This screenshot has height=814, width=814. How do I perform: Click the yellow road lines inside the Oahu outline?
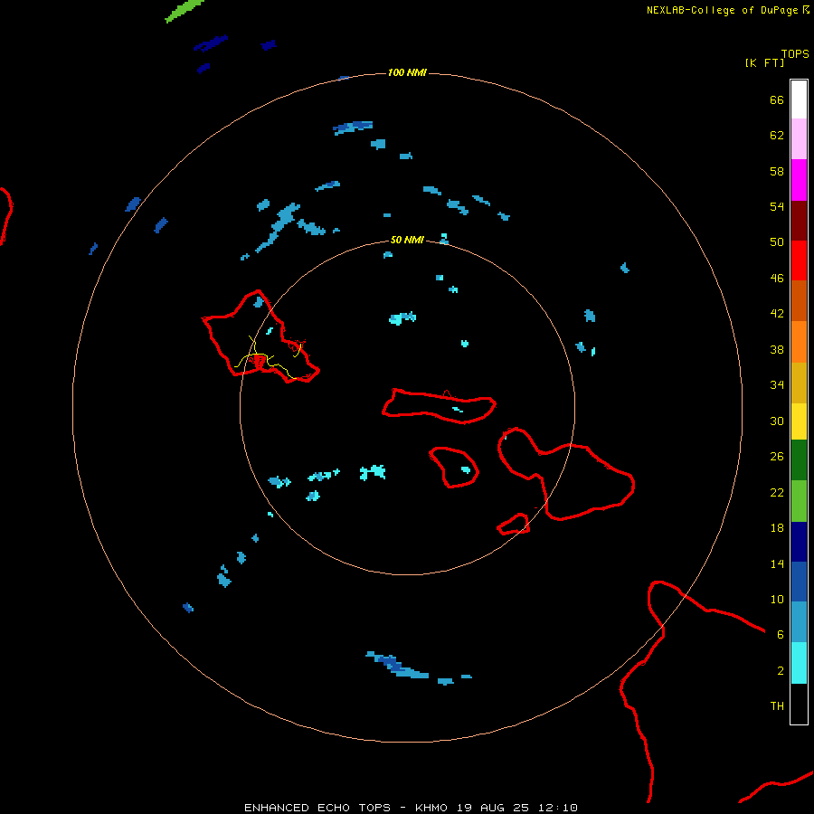tap(268, 357)
